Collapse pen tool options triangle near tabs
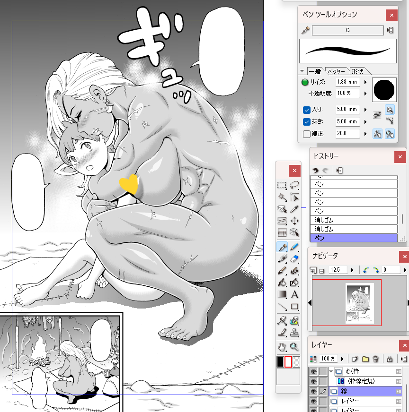 coord(302,71)
